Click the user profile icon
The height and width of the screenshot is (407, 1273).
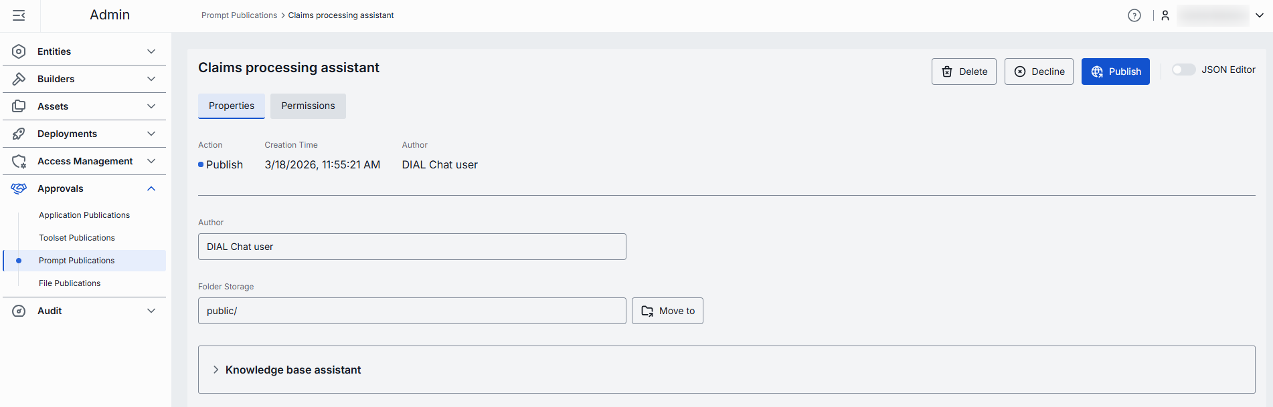click(1165, 15)
